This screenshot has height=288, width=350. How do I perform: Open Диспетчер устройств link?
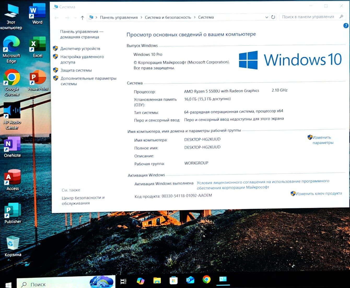tap(80, 49)
